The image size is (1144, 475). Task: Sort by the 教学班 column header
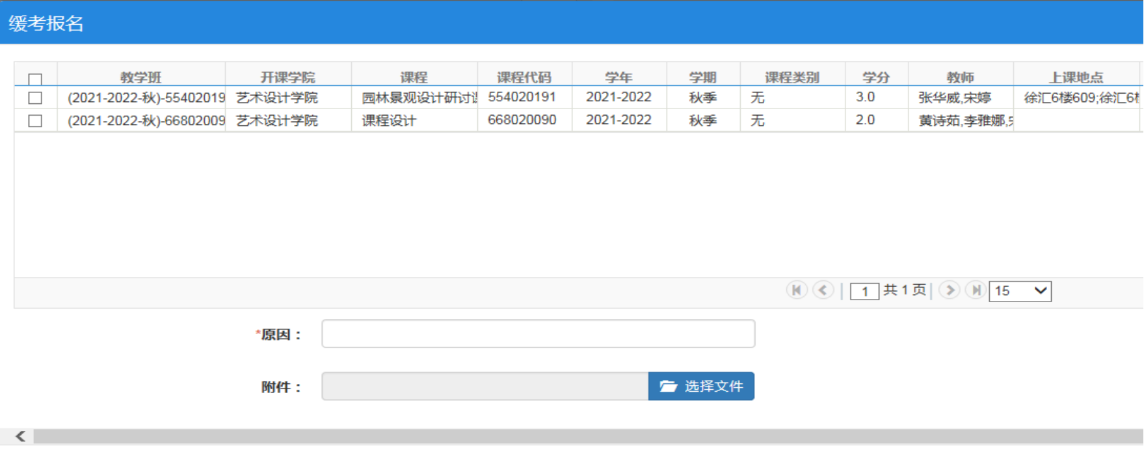pyautogui.click(x=140, y=77)
